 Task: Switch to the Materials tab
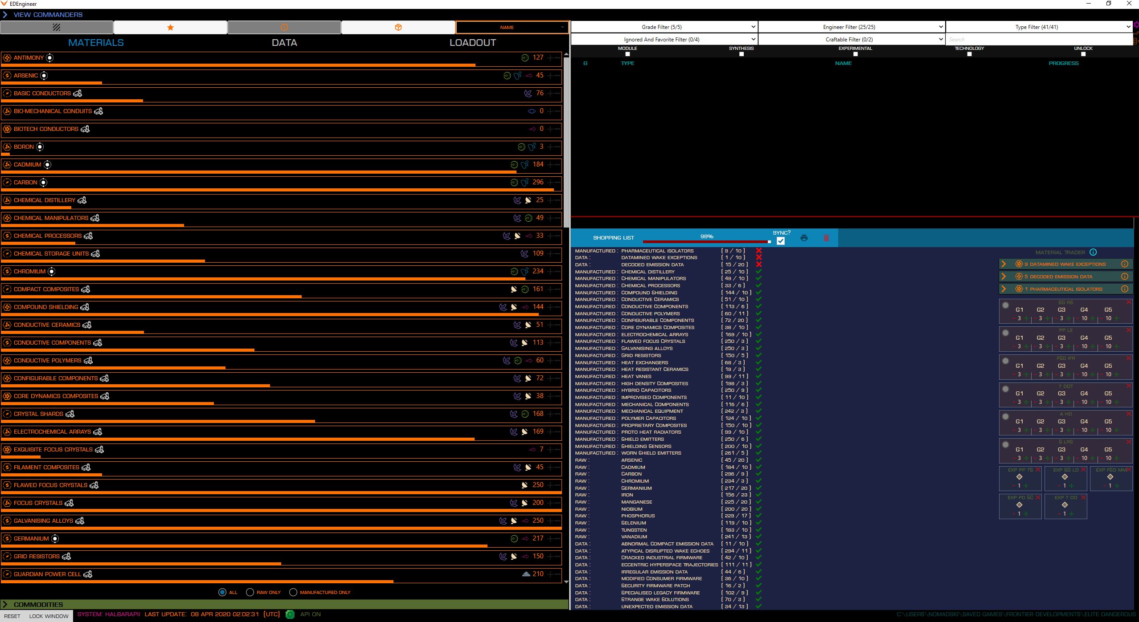point(96,43)
